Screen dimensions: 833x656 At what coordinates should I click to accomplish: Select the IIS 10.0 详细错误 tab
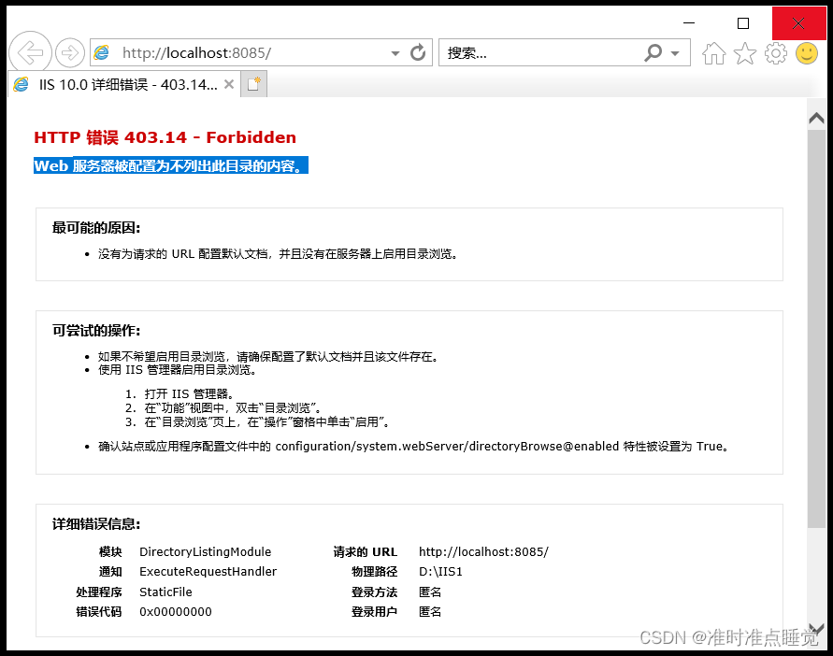(123, 84)
